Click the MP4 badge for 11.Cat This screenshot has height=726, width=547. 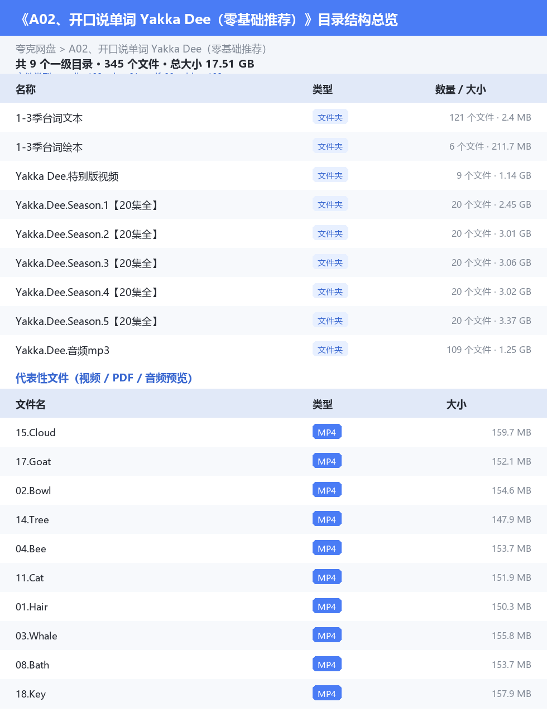[x=327, y=577]
